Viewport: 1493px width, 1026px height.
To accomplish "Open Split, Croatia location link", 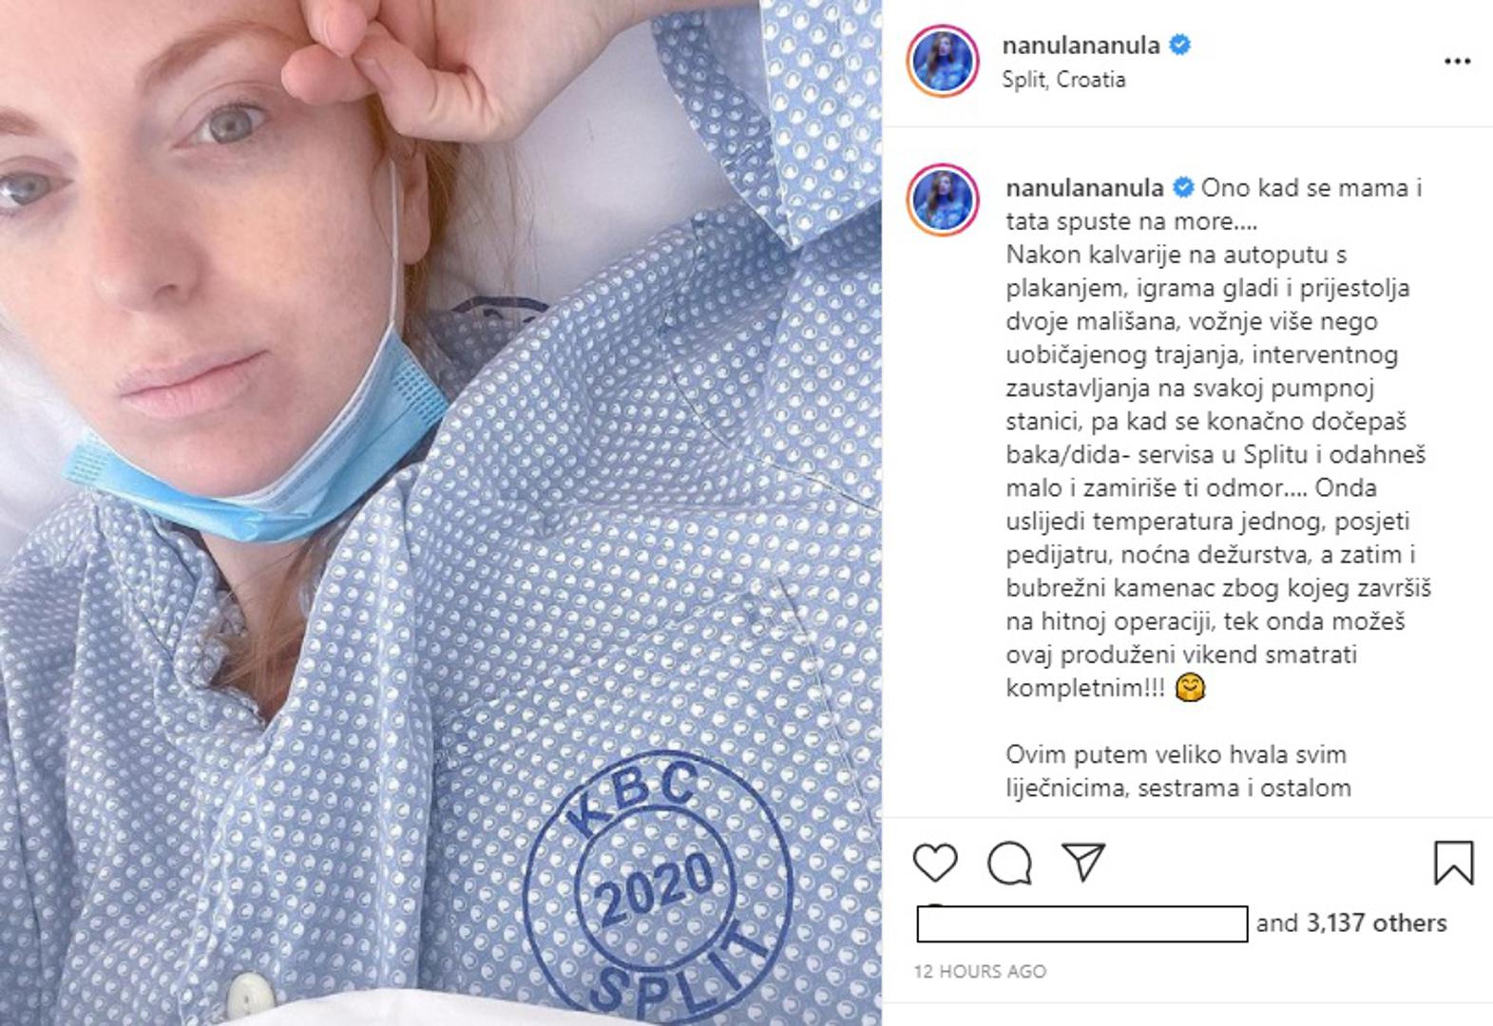I will [x=1063, y=80].
